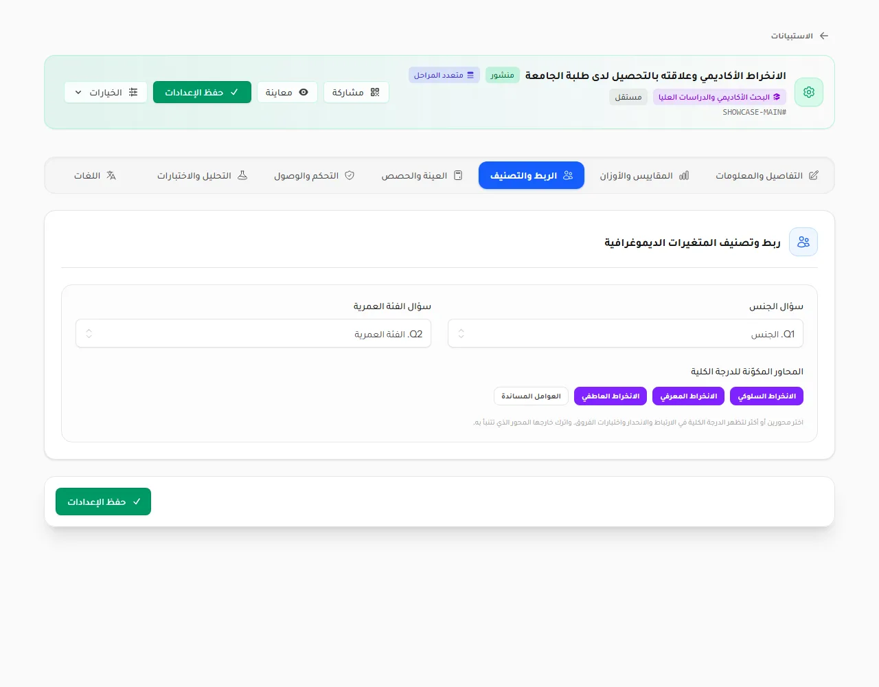
Task: Go to the التحليل والاختبارات tab
Action: click(202, 175)
